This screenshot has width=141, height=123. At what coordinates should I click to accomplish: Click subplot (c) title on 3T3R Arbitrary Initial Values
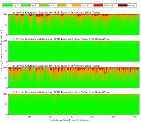[56, 66]
